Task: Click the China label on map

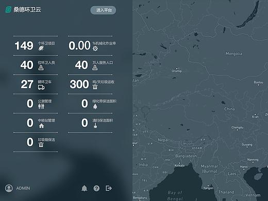Action: [229, 109]
